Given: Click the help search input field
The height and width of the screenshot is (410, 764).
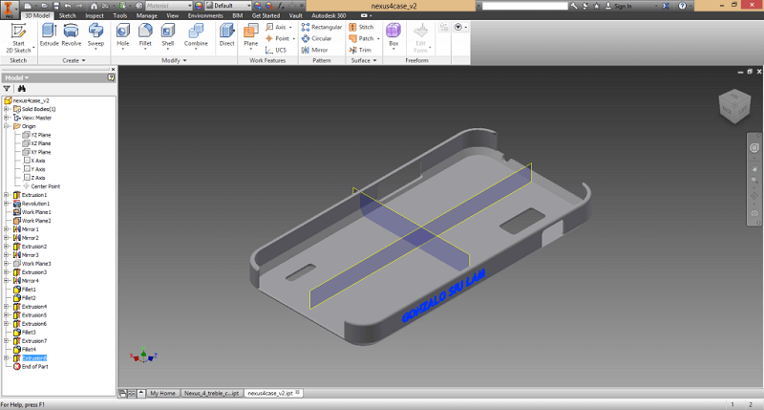Looking at the screenshot, I should 524,6.
